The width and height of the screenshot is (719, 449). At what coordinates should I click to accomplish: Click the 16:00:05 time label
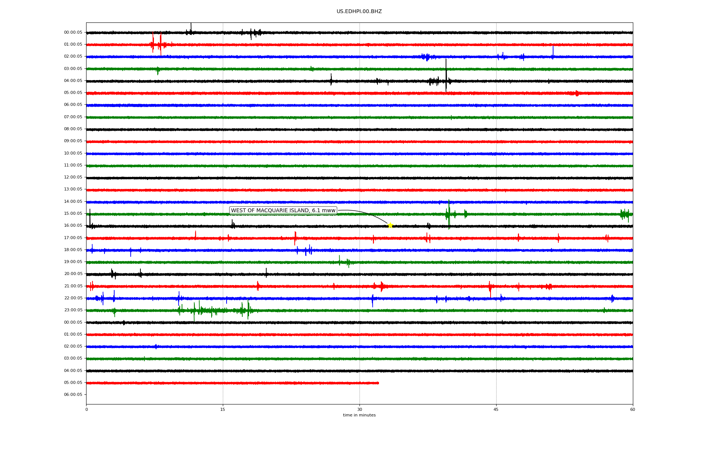click(x=73, y=226)
